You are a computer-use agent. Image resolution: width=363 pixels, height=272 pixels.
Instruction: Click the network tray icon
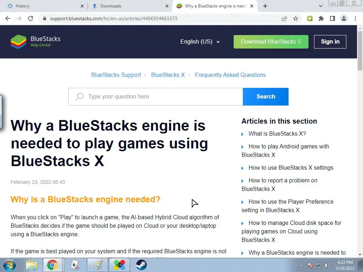(319, 266)
